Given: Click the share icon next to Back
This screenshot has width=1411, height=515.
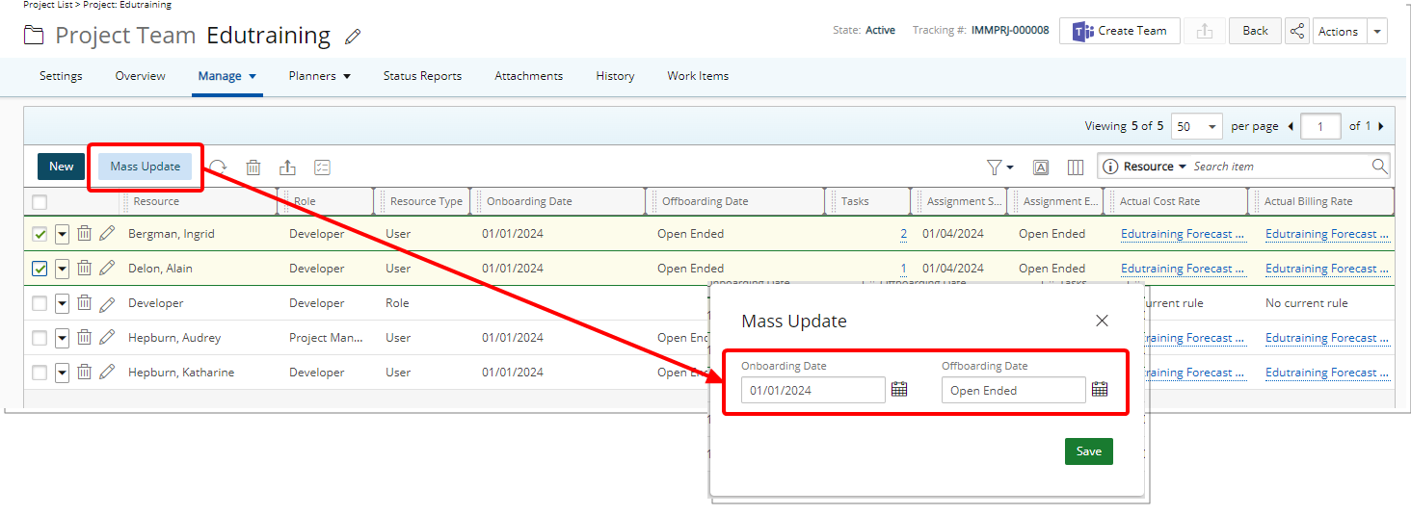Looking at the screenshot, I should coord(1297,31).
